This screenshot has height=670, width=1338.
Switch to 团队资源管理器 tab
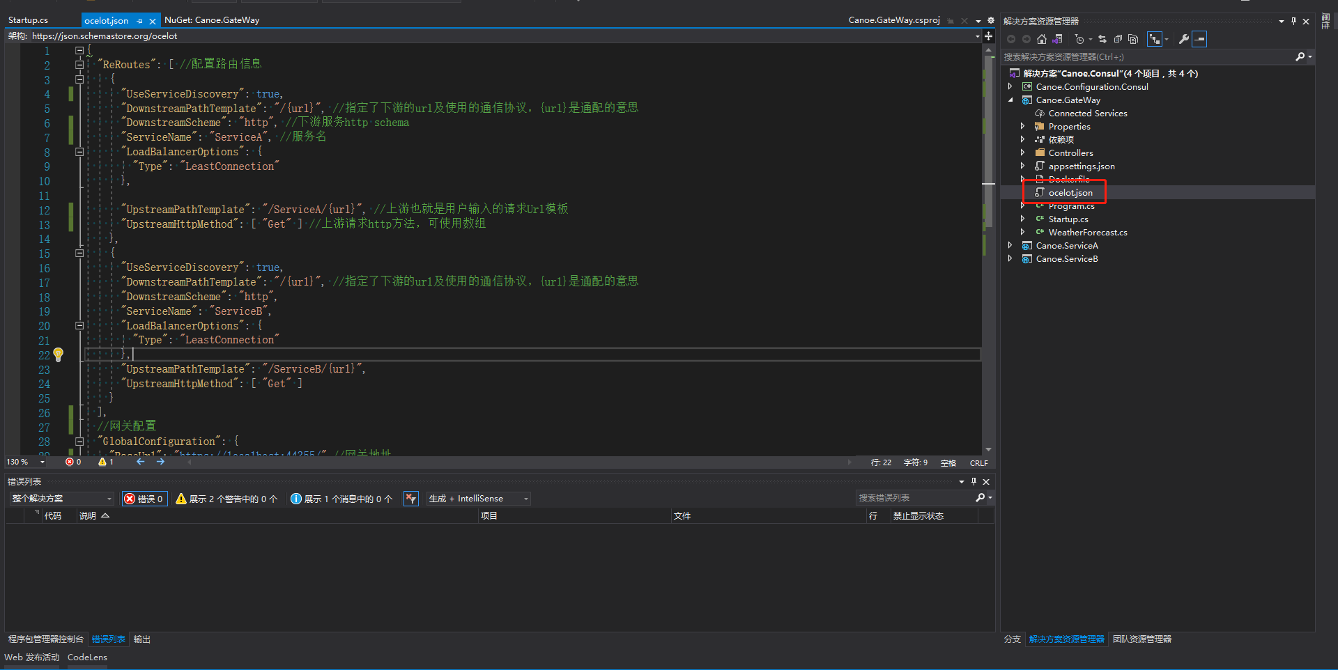[x=1141, y=639]
